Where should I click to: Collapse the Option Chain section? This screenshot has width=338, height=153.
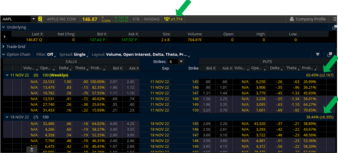[3, 55]
